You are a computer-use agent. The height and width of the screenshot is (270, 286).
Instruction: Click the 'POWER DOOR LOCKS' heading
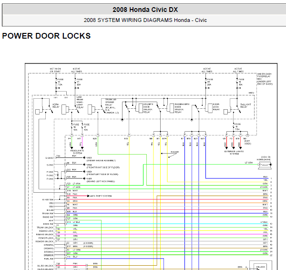click(x=46, y=36)
